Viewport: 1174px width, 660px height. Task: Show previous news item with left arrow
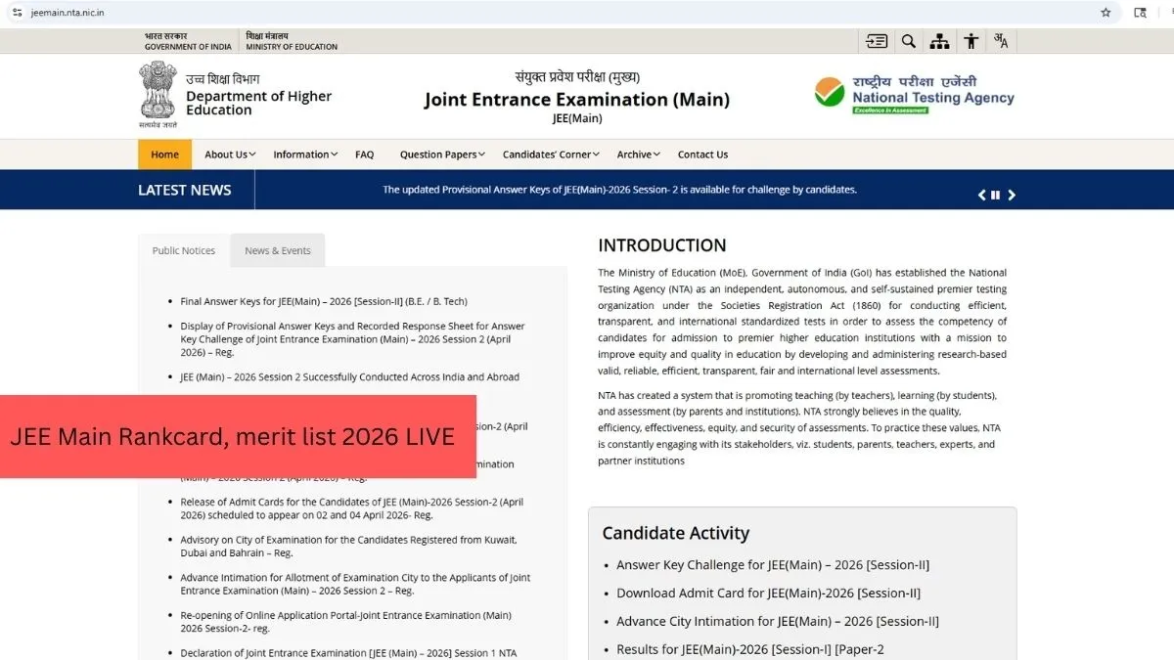981,195
